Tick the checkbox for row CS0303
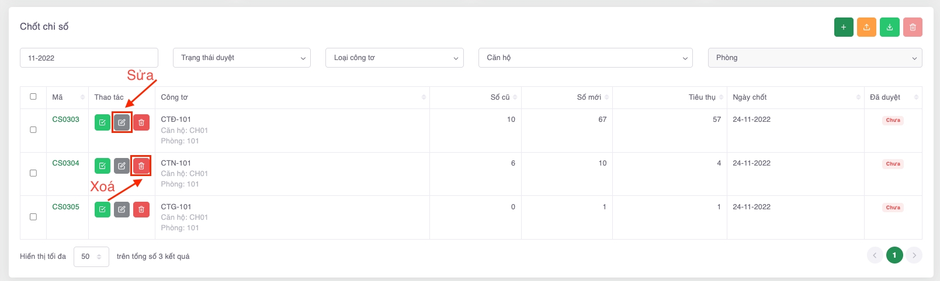This screenshot has width=940, height=281. point(33,129)
